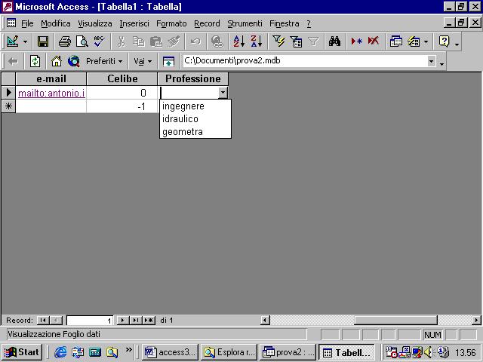
Task: Open Print Preview icon
Action: coord(82,41)
